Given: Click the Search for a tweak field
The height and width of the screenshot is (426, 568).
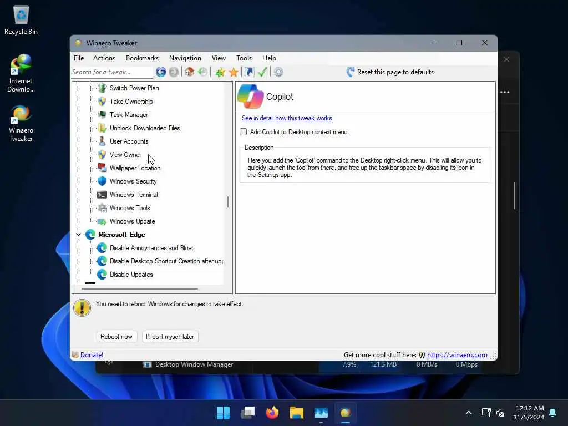Looking at the screenshot, I should pos(111,72).
